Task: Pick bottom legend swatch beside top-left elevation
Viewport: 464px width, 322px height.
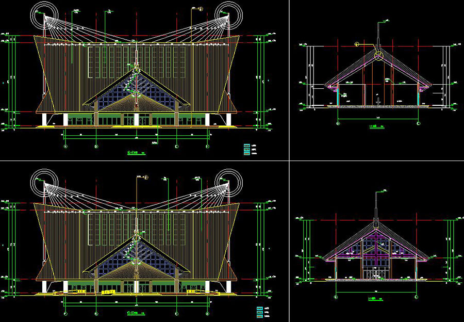Action: coord(246,154)
